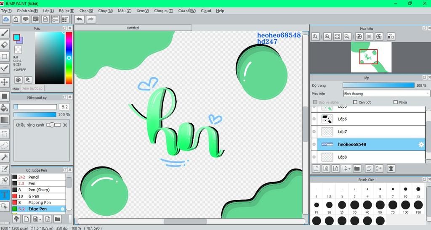Open the Công cụ menu
This screenshot has height=230, width=431.
click(x=164, y=11)
